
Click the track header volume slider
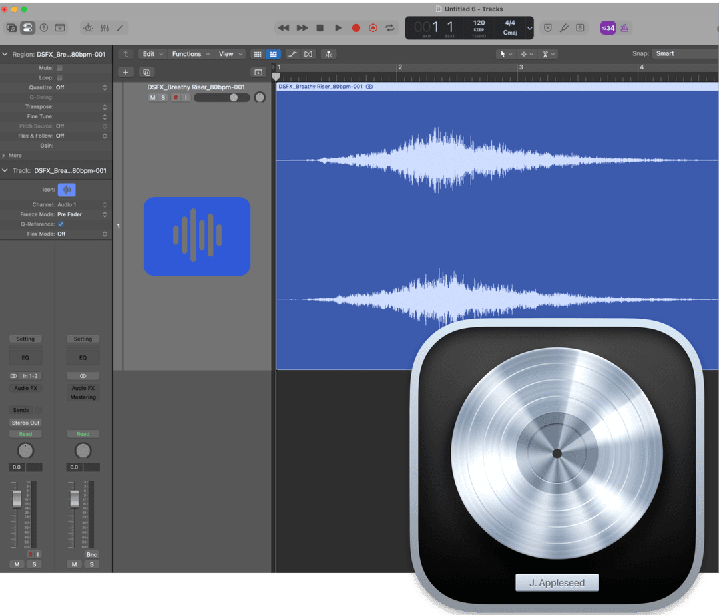point(222,98)
